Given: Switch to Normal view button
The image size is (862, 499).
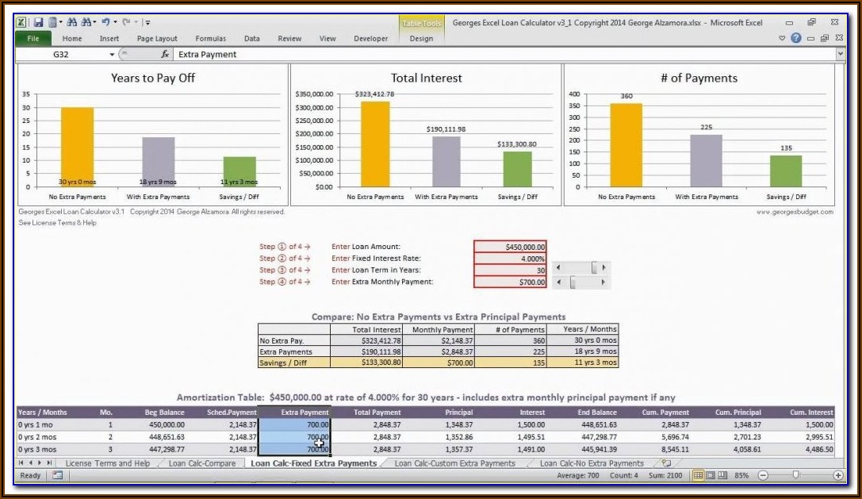Looking at the screenshot, I should (x=698, y=475).
